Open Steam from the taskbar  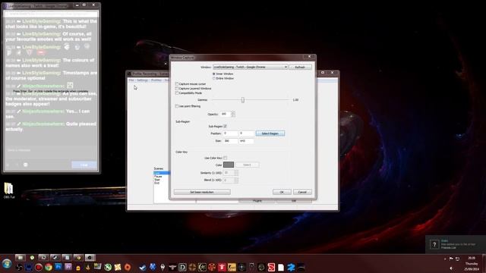click(143, 267)
